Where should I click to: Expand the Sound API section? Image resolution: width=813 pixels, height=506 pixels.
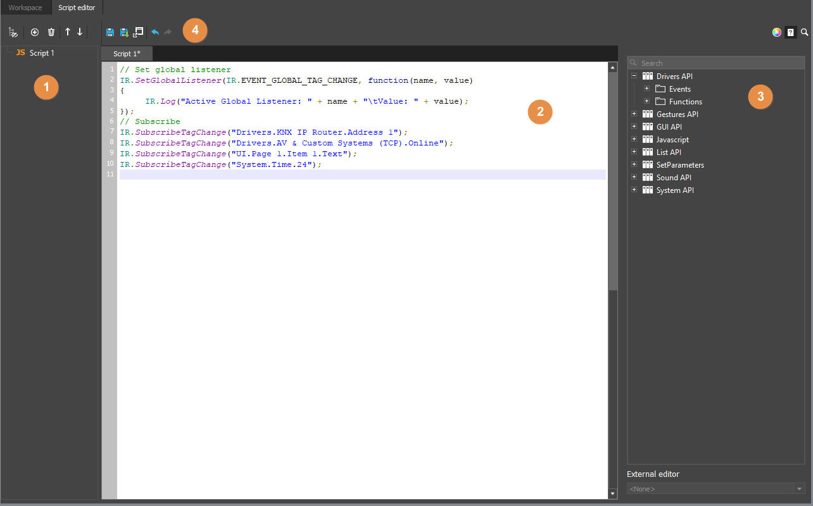click(x=634, y=176)
